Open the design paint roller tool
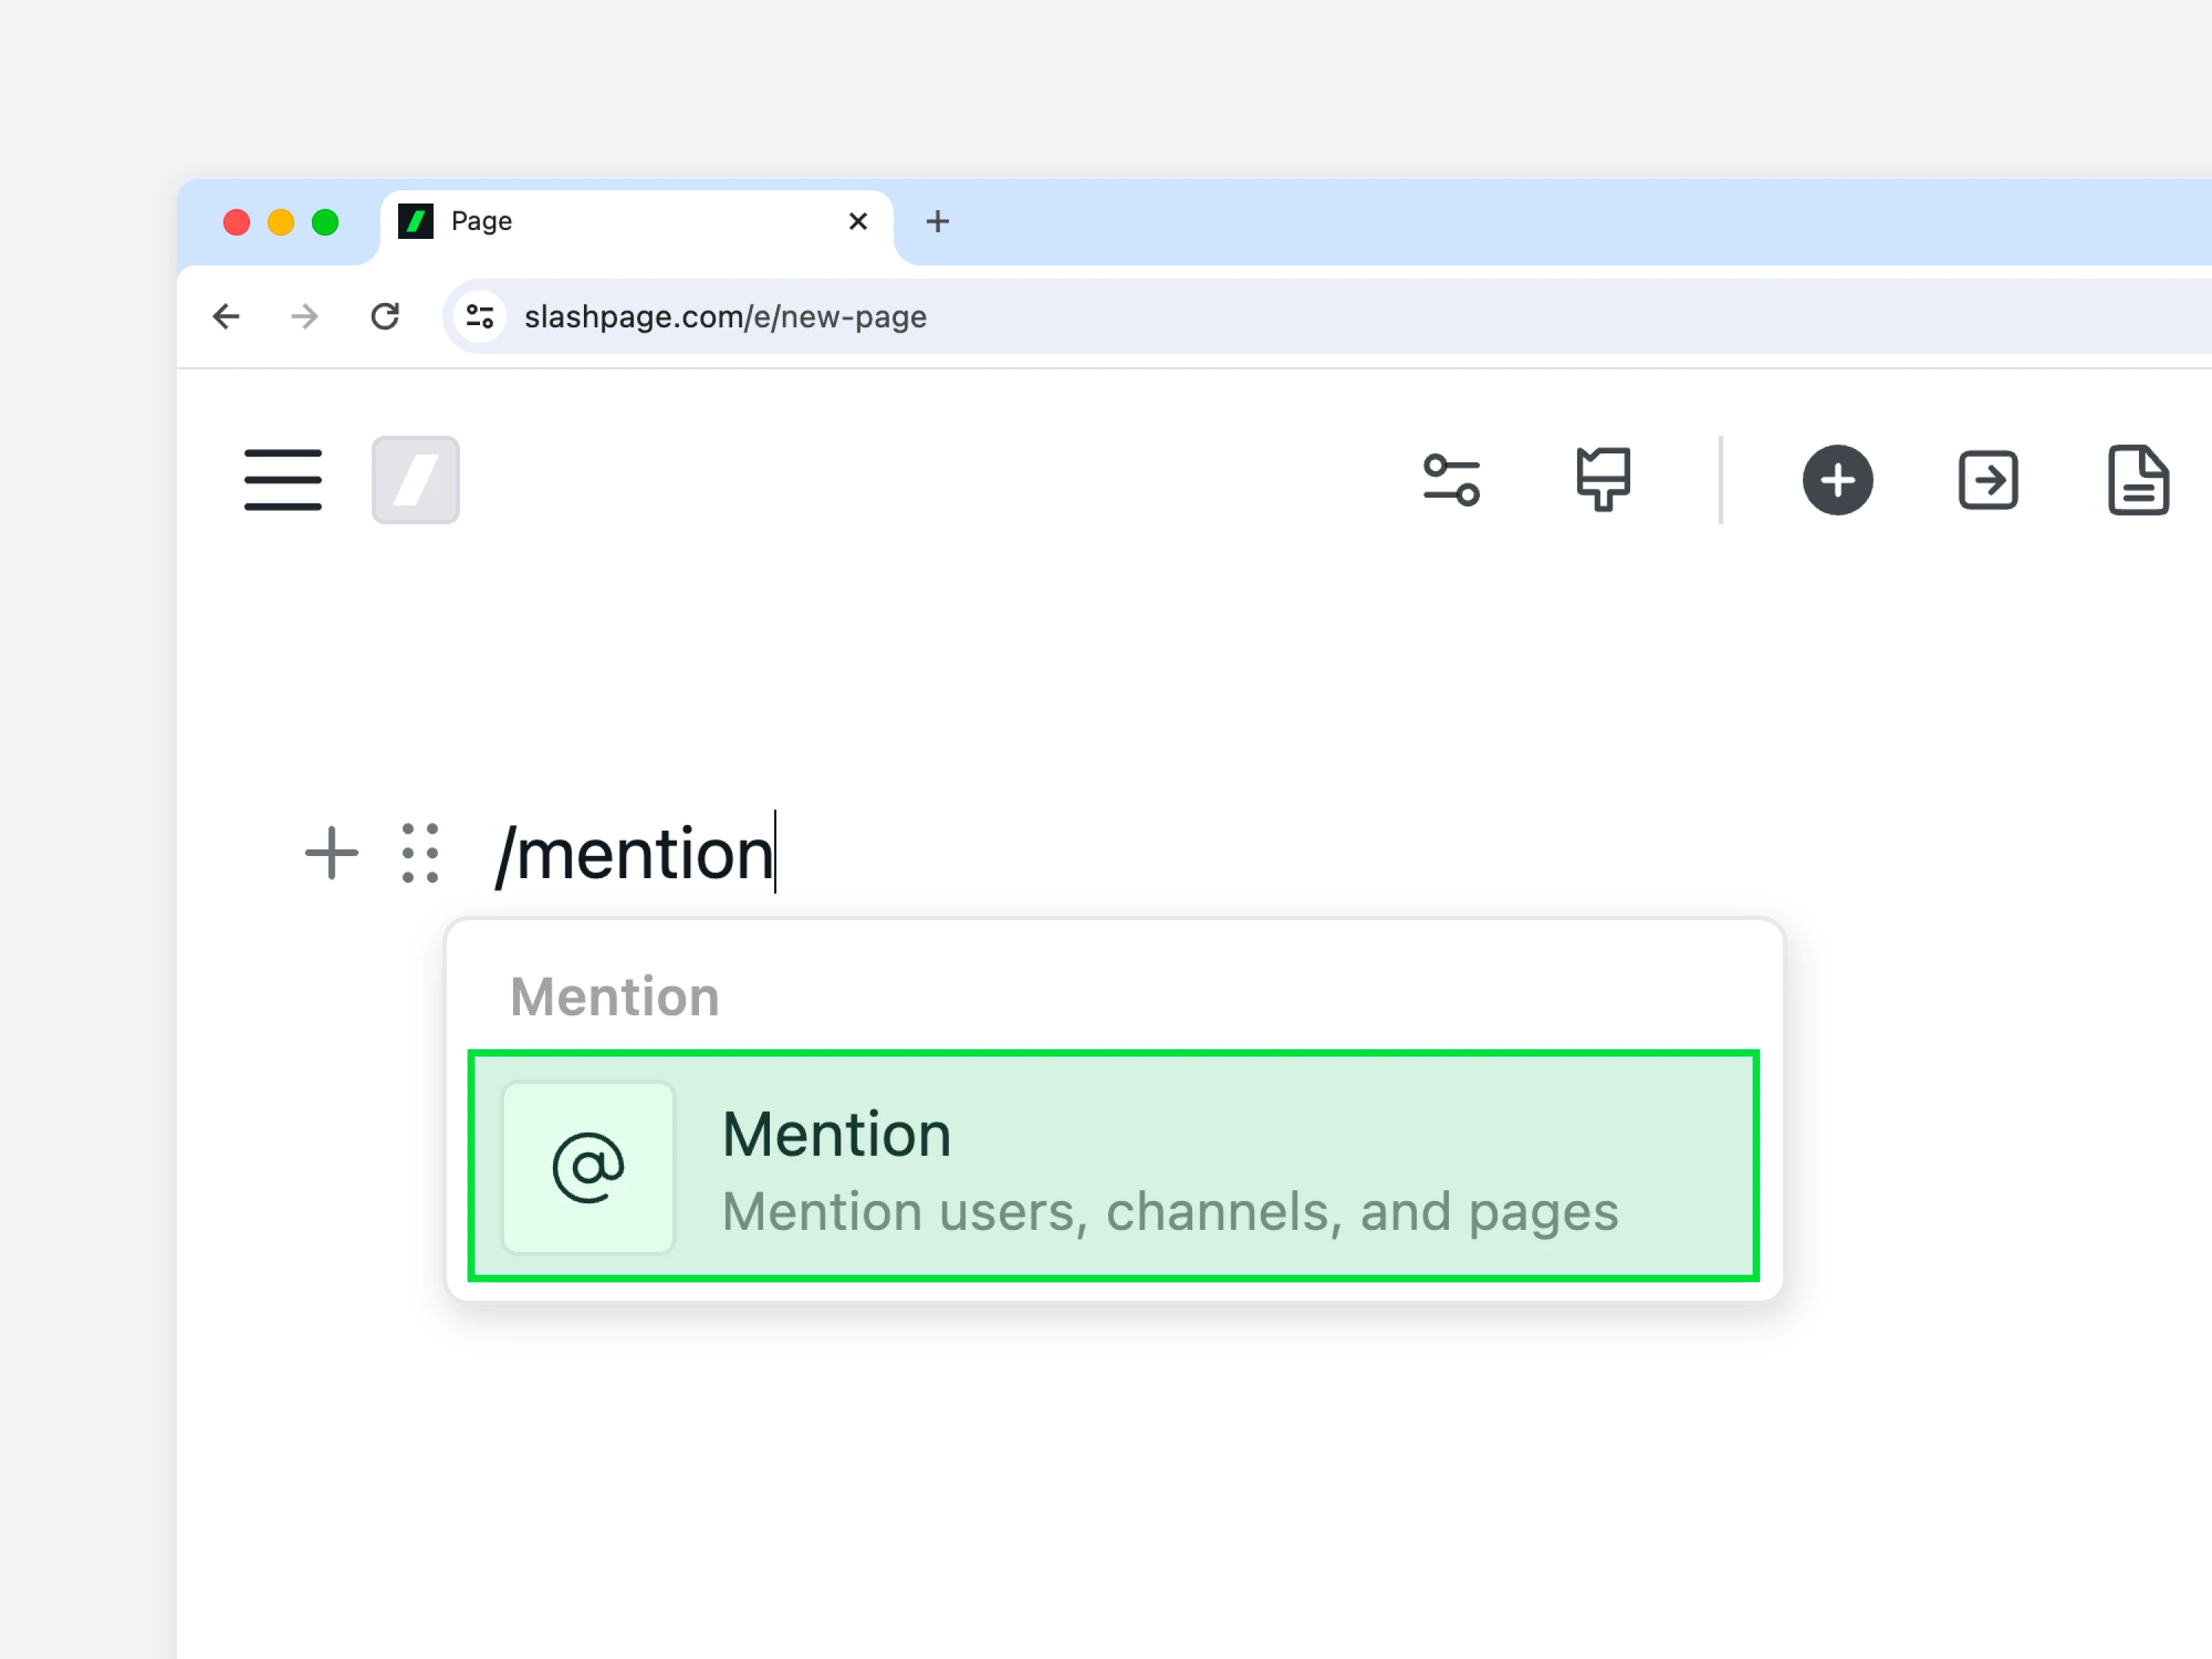The height and width of the screenshot is (1659, 2212). 1603,480
